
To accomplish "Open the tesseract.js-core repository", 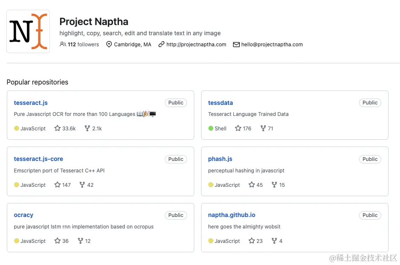I will pos(38,159).
